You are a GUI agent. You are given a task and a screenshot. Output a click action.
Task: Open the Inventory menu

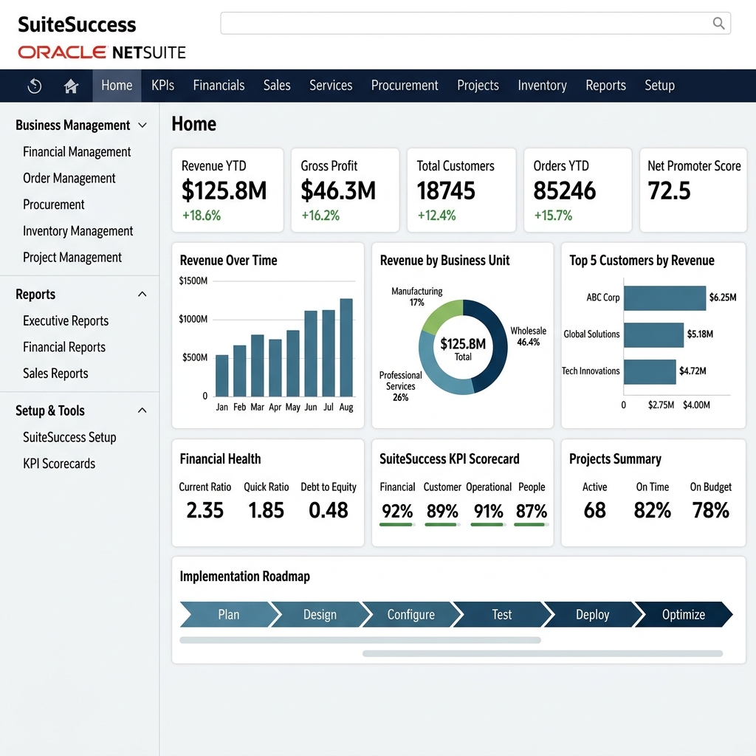(x=542, y=86)
